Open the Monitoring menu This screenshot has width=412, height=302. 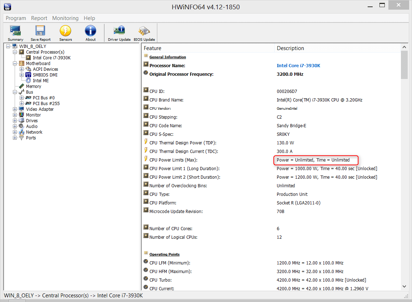[65, 18]
